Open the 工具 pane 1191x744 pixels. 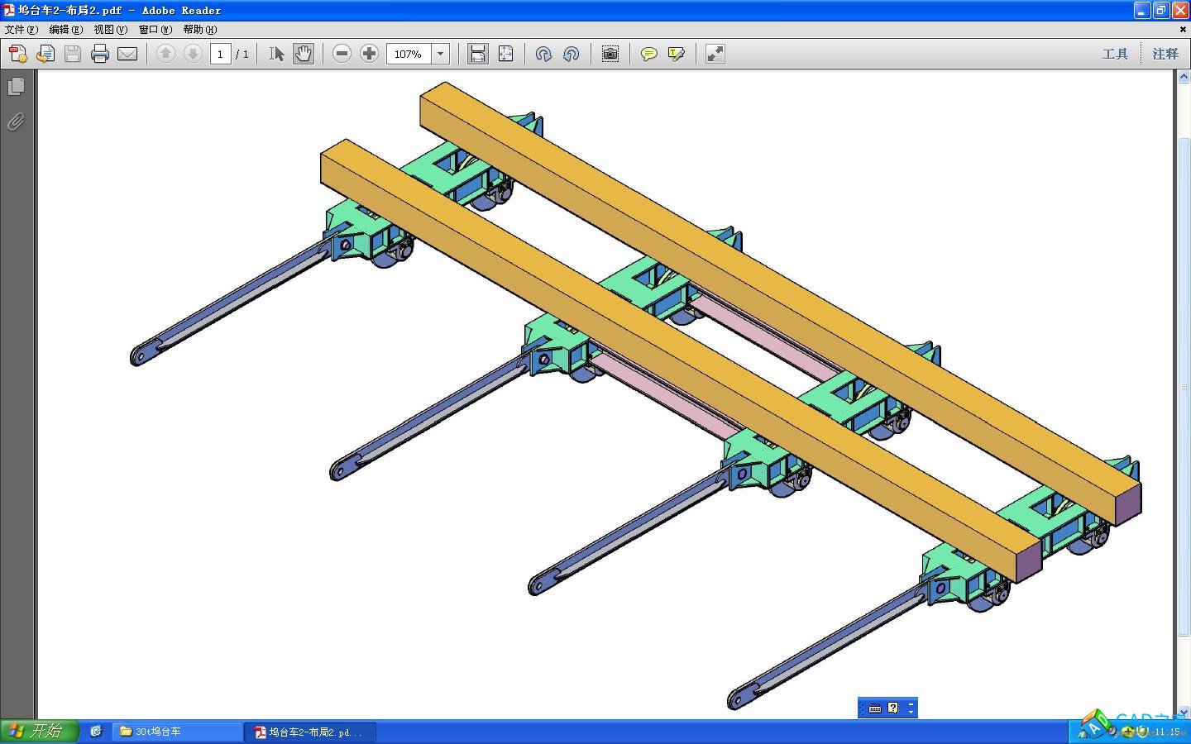pyautogui.click(x=1115, y=55)
